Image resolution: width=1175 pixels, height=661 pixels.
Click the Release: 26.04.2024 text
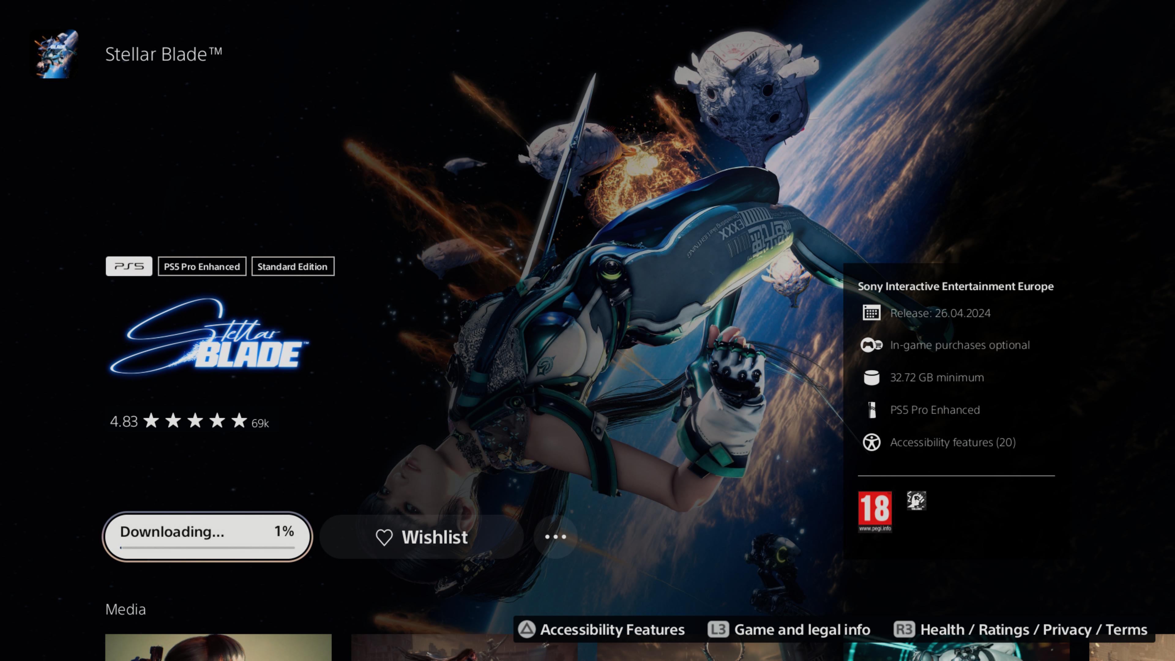click(x=940, y=313)
